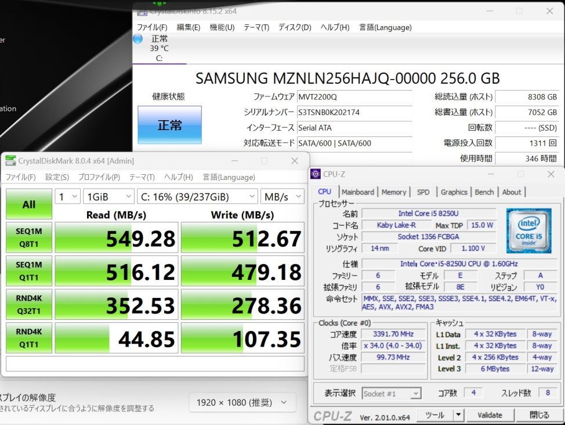The height and width of the screenshot is (425, 565).
Task: Click the CPU-Z app icon in title bar
Action: 316,174
